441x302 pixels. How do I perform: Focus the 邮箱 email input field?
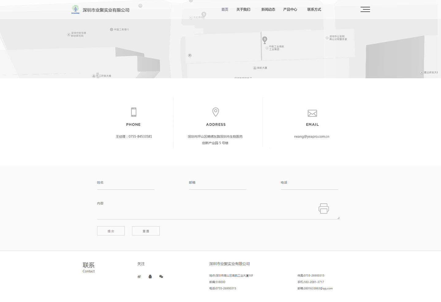click(x=218, y=184)
